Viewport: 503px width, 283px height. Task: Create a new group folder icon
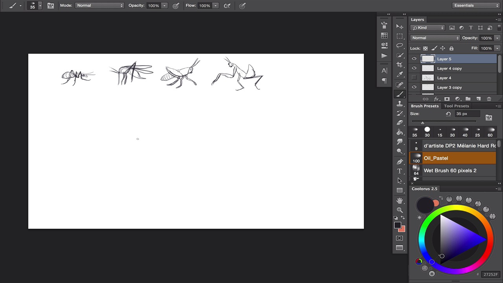[468, 99]
